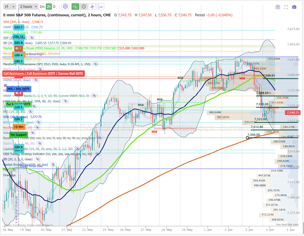Open the Market Structure Break Detector legend

(38, 48)
